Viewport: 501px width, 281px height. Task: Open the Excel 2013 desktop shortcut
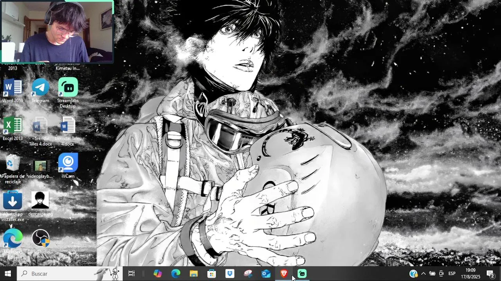pyautogui.click(x=13, y=128)
